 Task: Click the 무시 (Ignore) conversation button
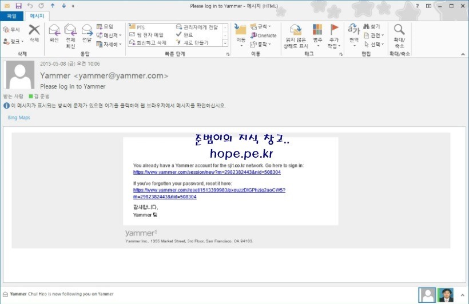(11, 30)
